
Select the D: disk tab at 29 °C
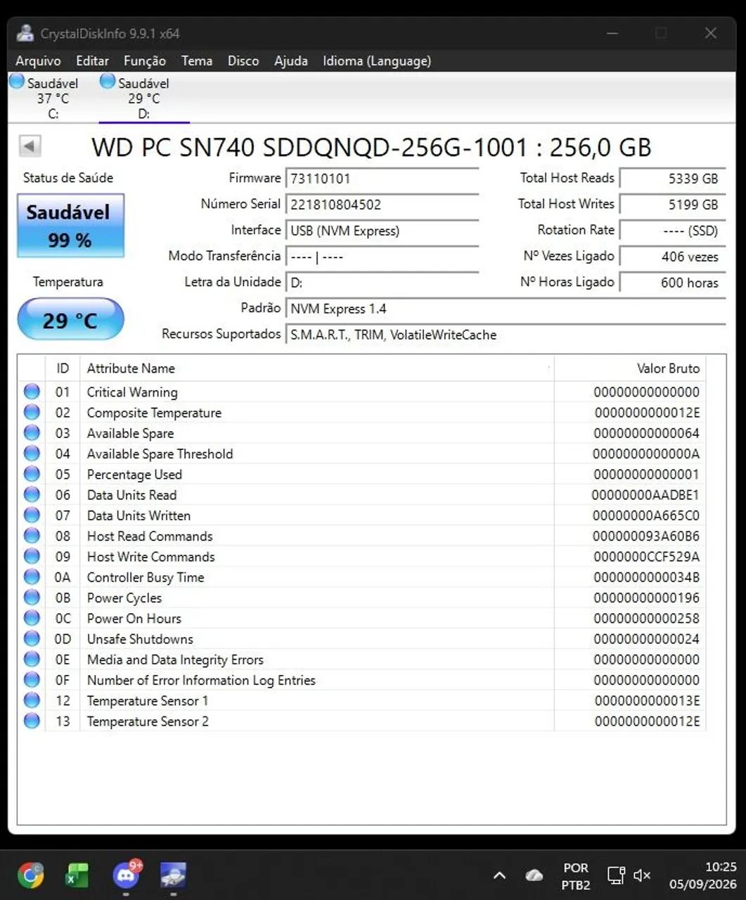(x=143, y=98)
